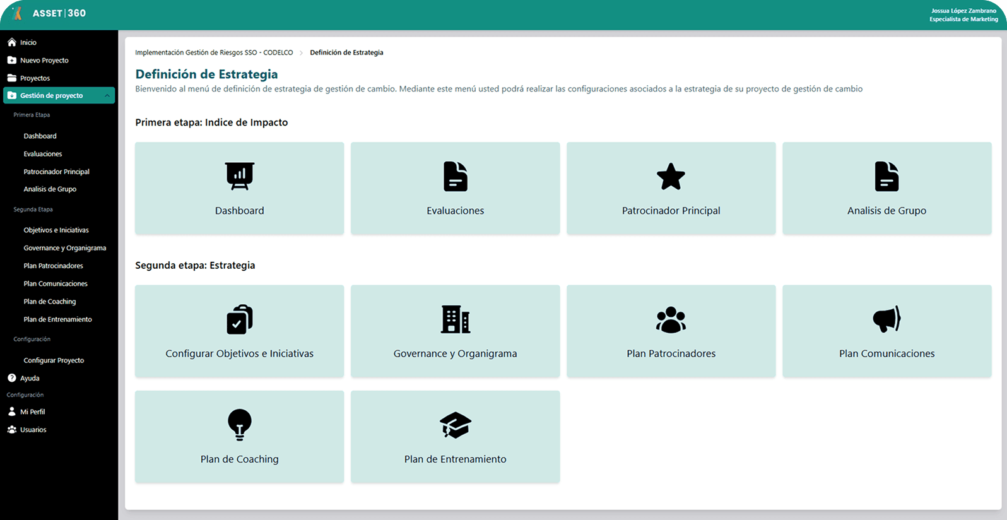Click the ASSET|360 brand text
This screenshot has height=520, width=1007.
59,13
